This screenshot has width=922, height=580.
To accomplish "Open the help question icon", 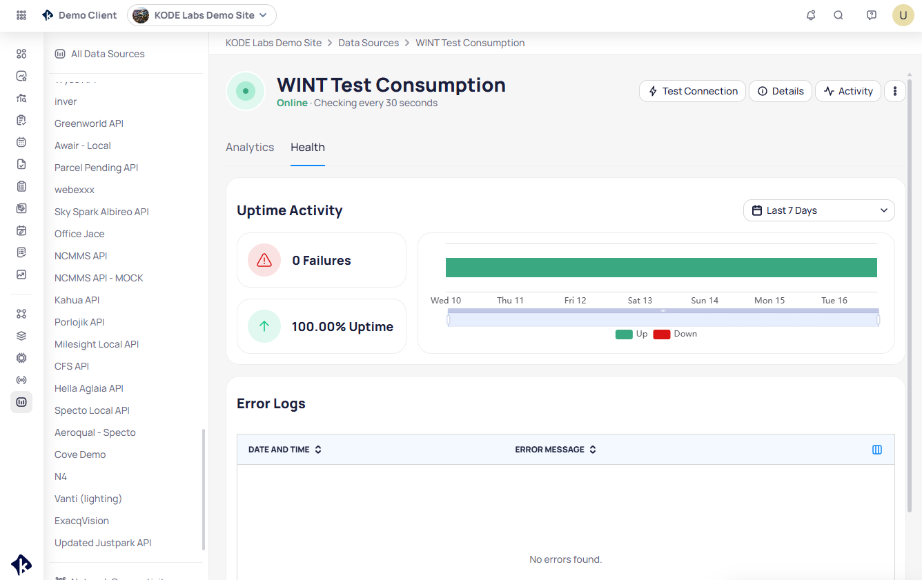I will pyautogui.click(x=872, y=15).
